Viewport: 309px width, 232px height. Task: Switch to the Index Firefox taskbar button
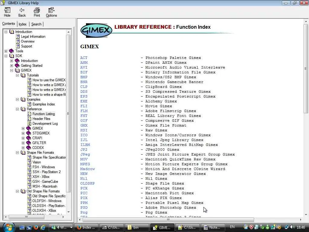[x=86, y=227]
